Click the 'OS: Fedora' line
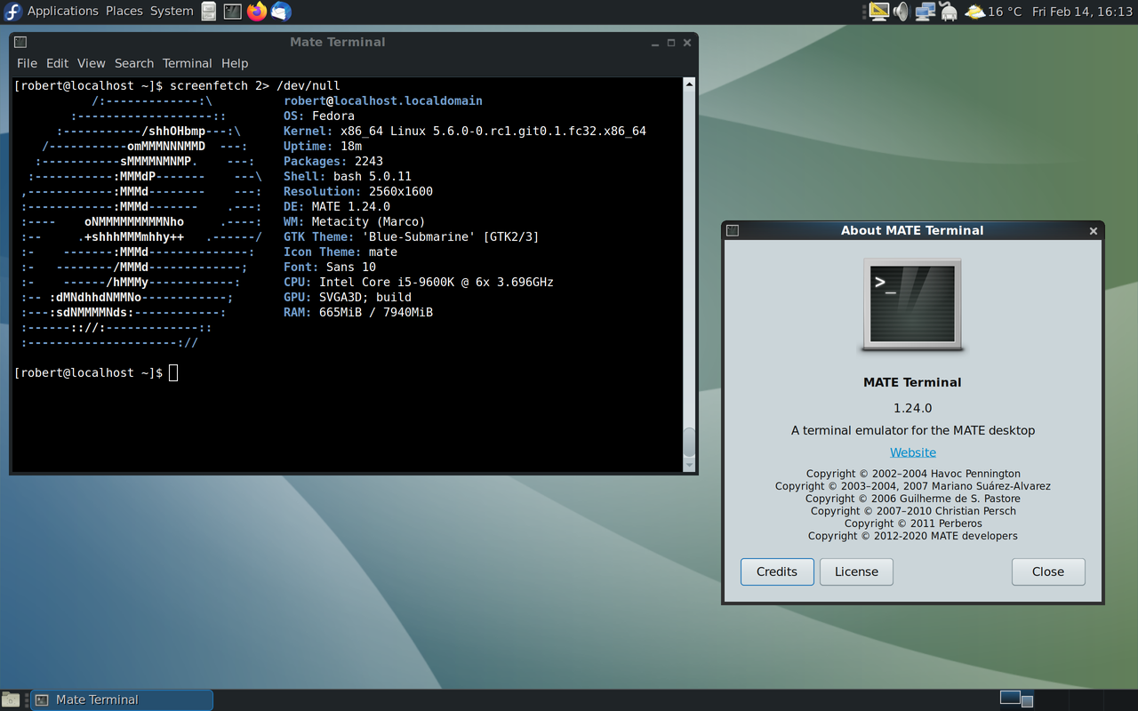1138x711 pixels. point(319,116)
